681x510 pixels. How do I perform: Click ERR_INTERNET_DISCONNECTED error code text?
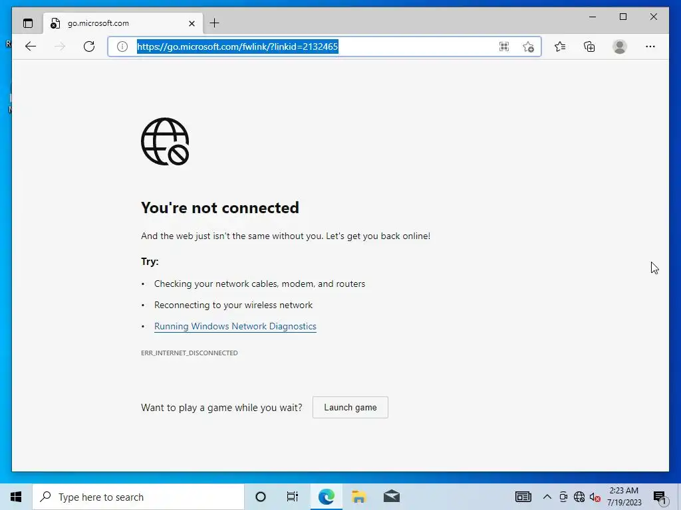(190, 353)
